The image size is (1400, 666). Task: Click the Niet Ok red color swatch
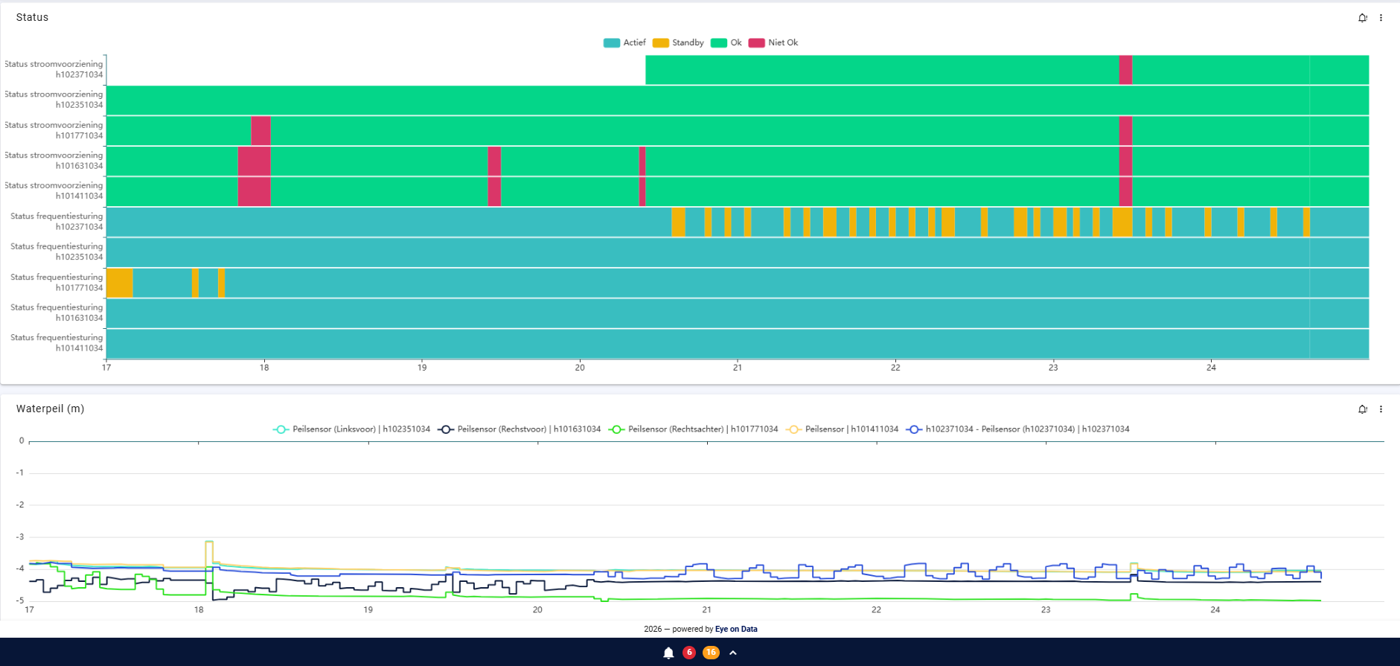pyautogui.click(x=756, y=42)
